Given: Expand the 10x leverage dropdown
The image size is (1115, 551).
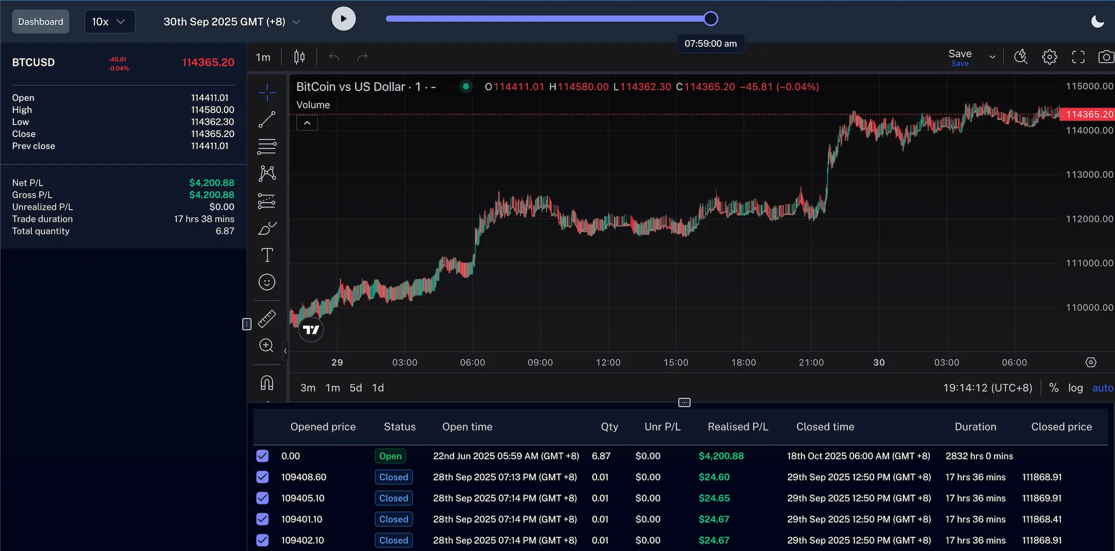Looking at the screenshot, I should (109, 21).
